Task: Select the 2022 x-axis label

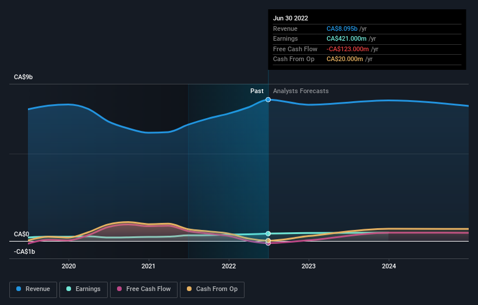Action: coord(229,266)
